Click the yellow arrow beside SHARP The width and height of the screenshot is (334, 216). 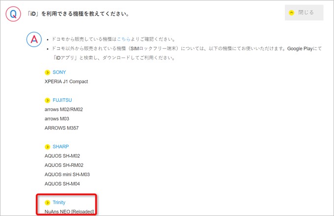48,147
